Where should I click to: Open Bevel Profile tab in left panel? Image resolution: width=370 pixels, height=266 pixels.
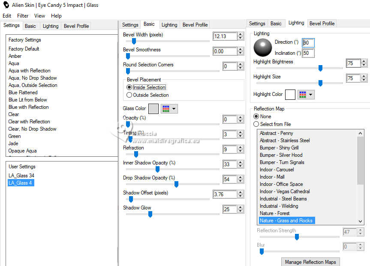click(76, 26)
